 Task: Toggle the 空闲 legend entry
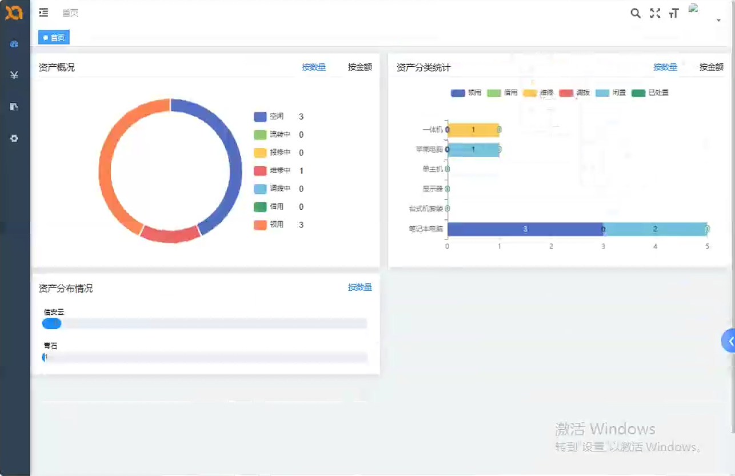pyautogui.click(x=269, y=117)
